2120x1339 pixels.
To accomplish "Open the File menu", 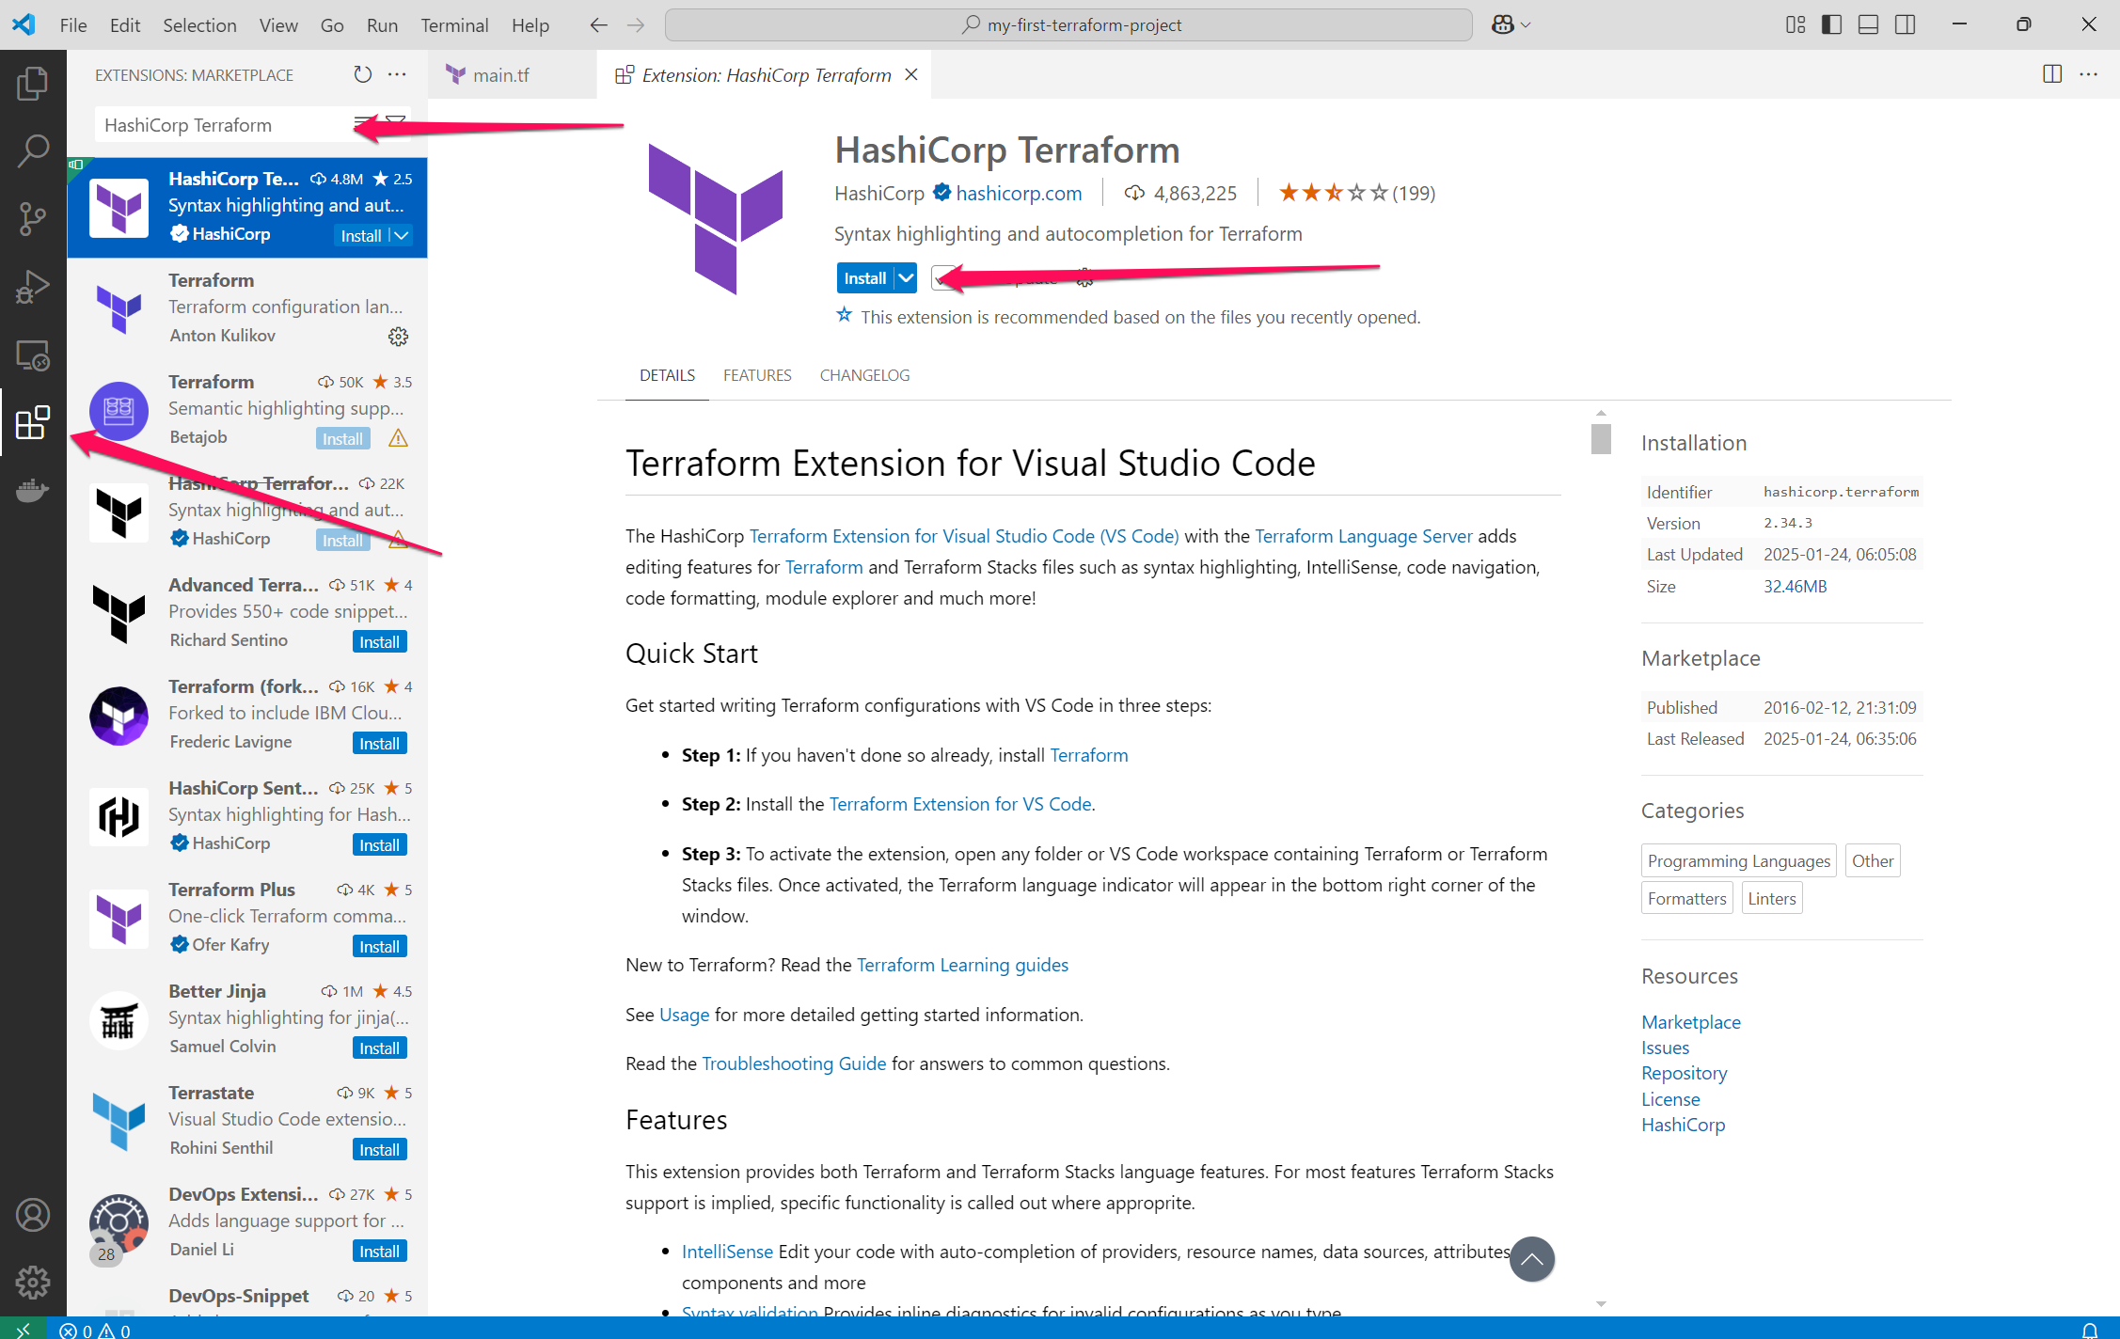I will (72, 24).
